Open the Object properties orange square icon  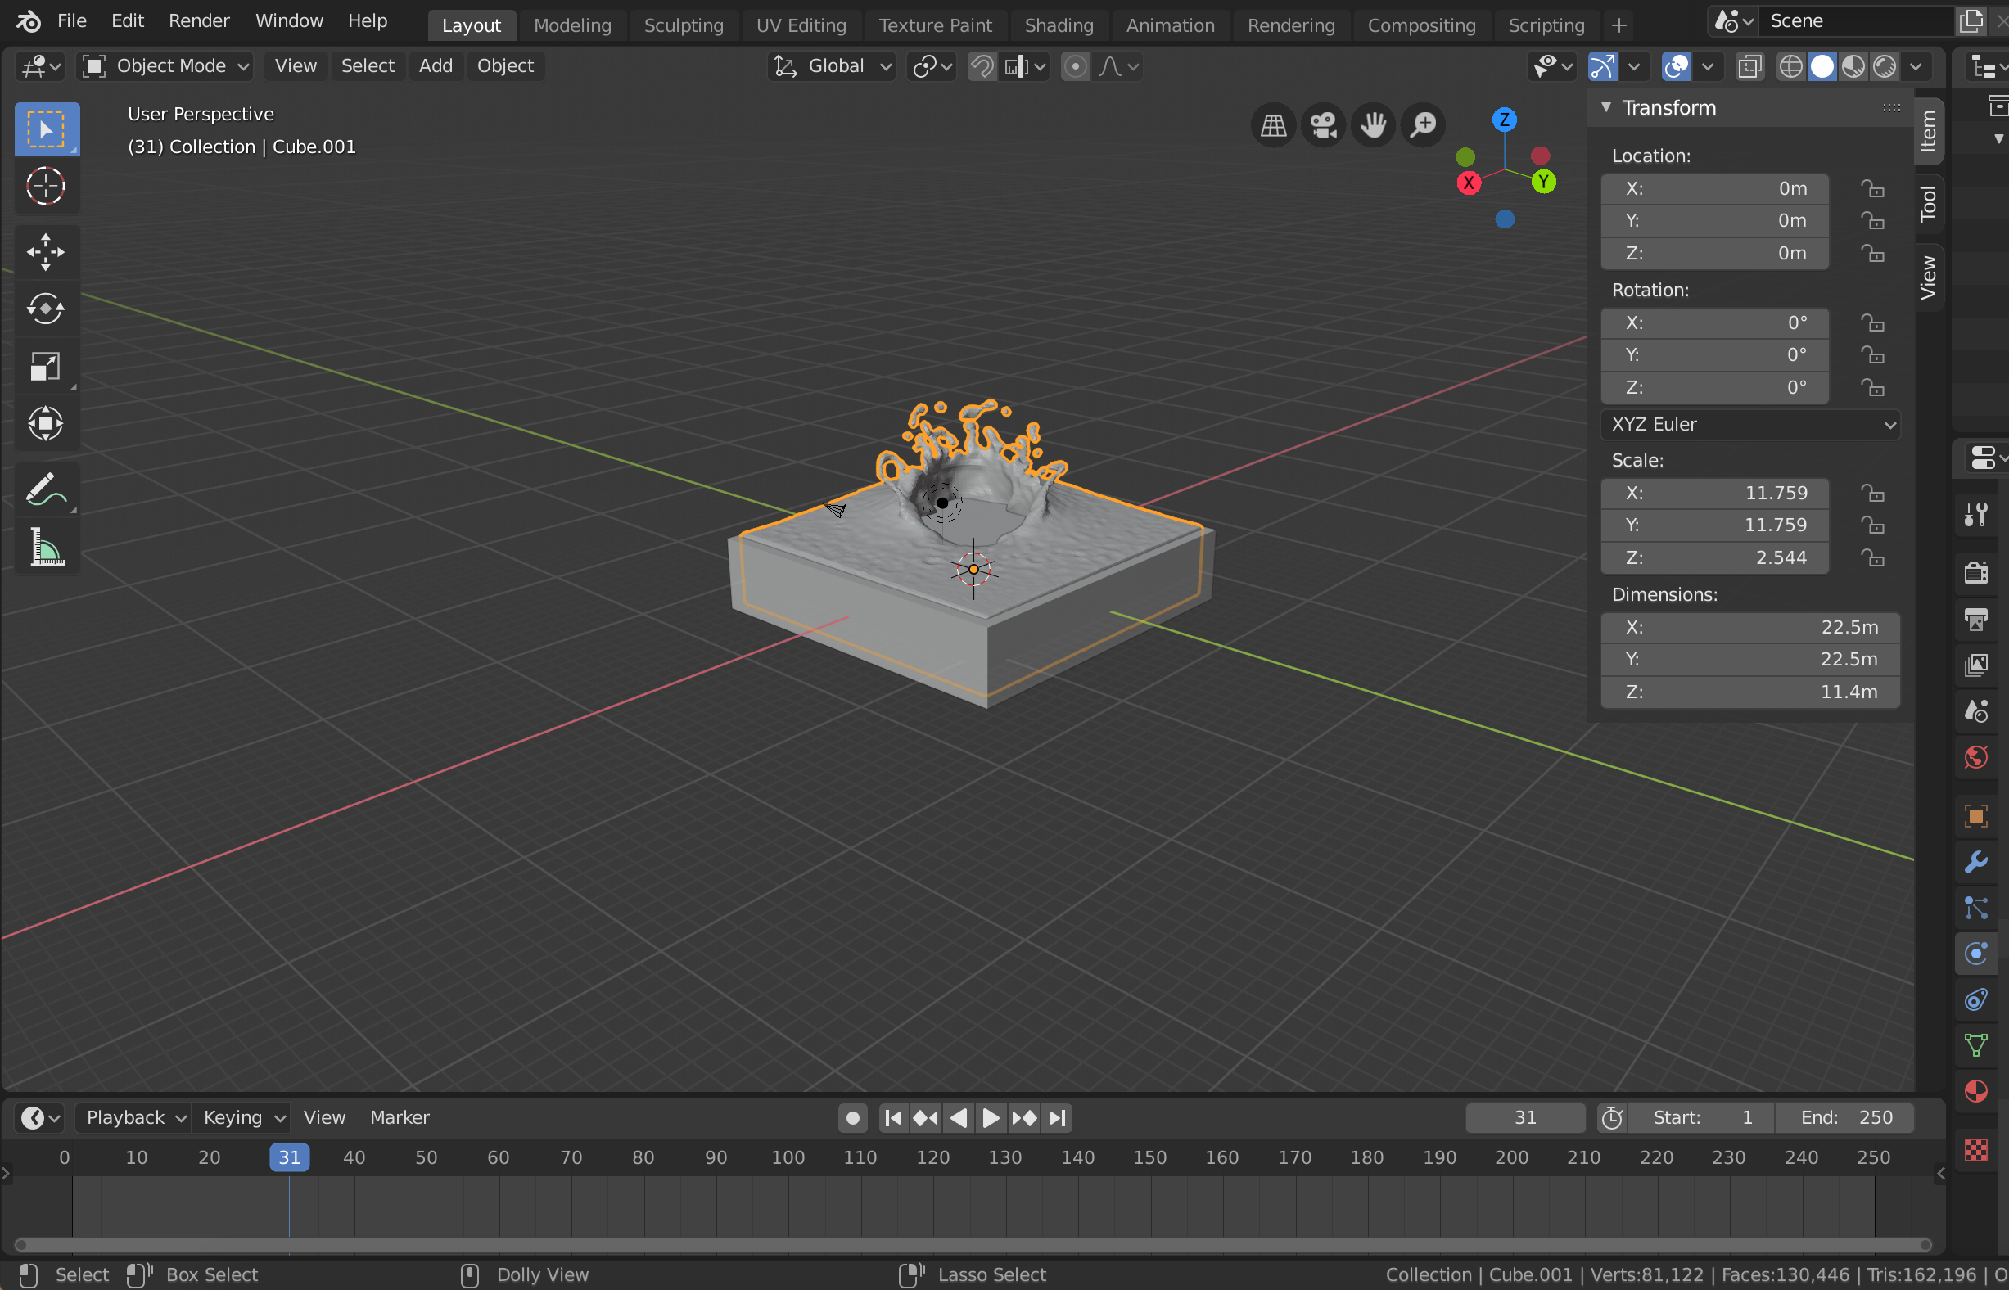[x=1976, y=816]
